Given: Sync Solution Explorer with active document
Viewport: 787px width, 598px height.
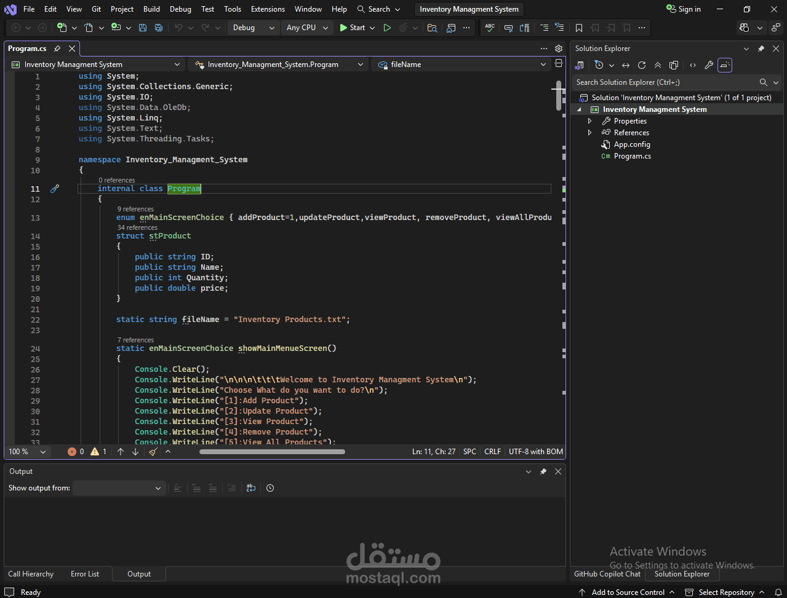Looking at the screenshot, I should [x=626, y=65].
